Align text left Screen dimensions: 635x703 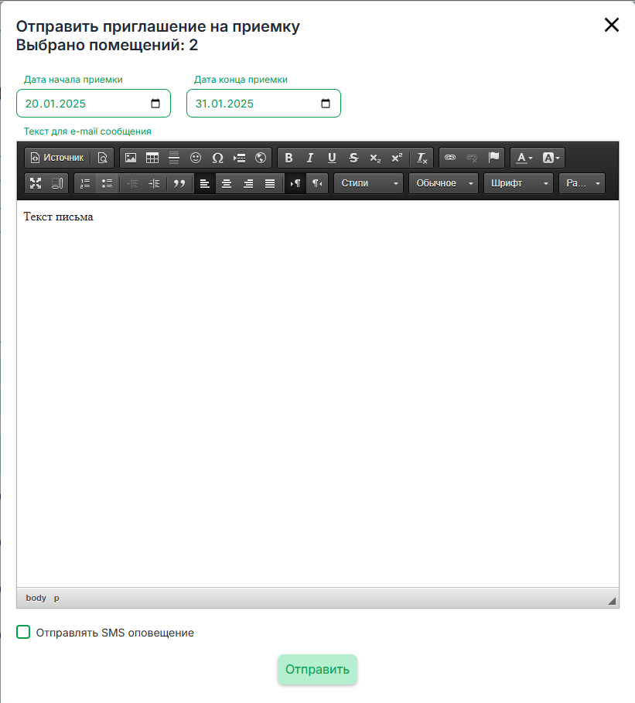pyautogui.click(x=205, y=183)
